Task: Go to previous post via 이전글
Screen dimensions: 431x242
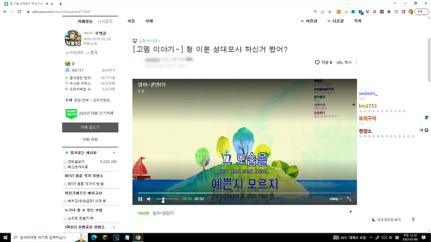Action: coord(309,21)
